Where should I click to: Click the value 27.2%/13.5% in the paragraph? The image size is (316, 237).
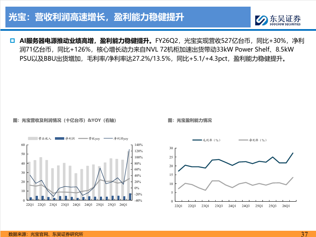click(x=152, y=59)
